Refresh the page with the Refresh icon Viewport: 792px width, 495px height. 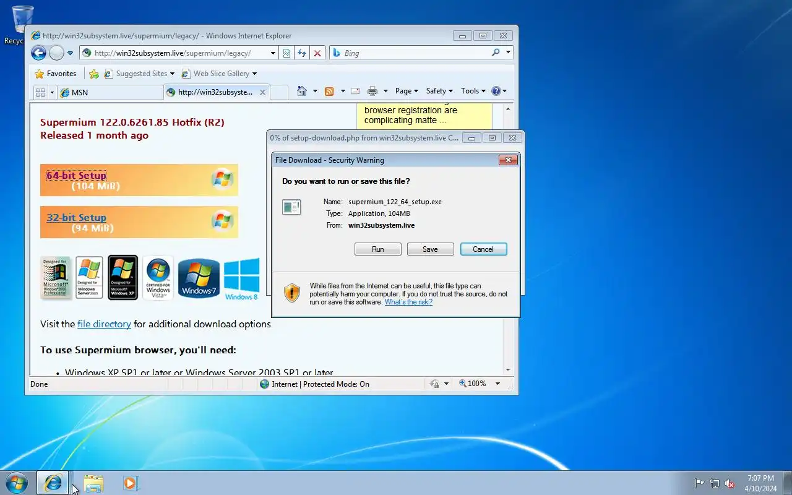pos(302,53)
